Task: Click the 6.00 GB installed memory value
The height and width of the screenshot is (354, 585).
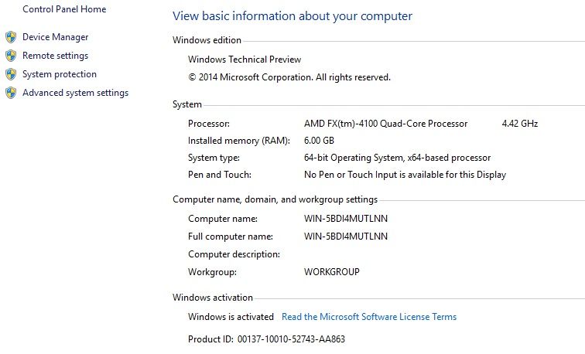Action: [x=320, y=141]
